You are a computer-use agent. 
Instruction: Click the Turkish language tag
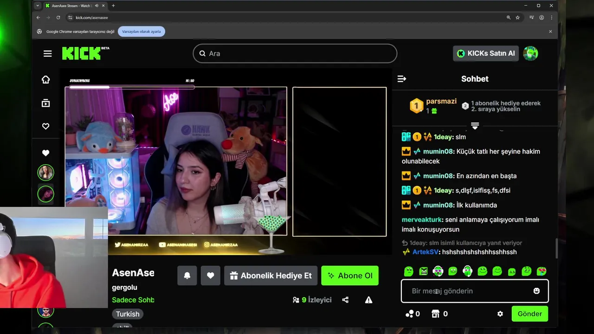coord(128,314)
